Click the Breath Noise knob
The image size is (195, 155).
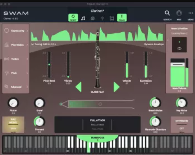(155, 103)
